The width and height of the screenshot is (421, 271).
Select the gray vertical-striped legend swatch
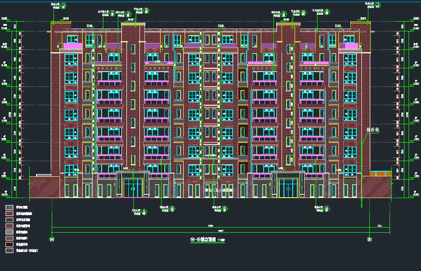click(x=9, y=207)
